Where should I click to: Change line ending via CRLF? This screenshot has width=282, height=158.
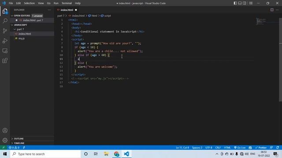(x=218, y=147)
